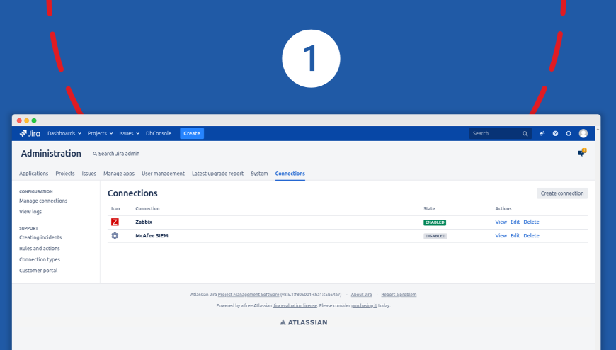
Task: Edit the Zabbix connection
Action: [x=515, y=222]
